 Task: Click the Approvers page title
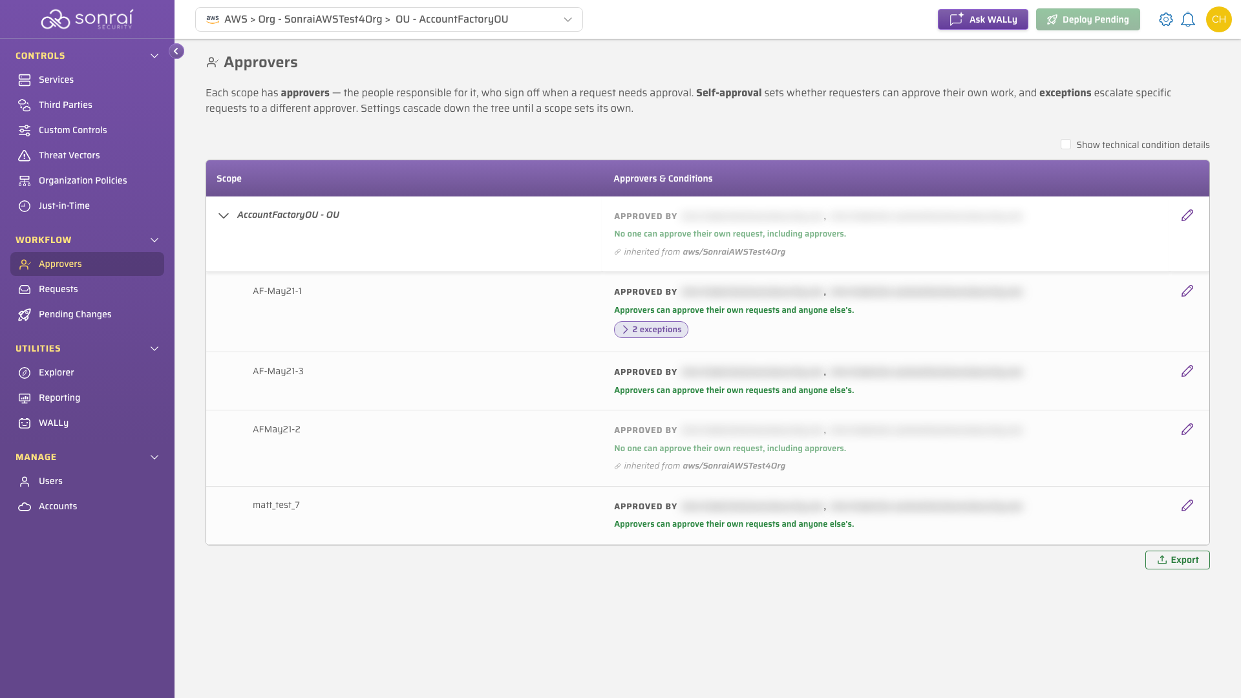(260, 62)
